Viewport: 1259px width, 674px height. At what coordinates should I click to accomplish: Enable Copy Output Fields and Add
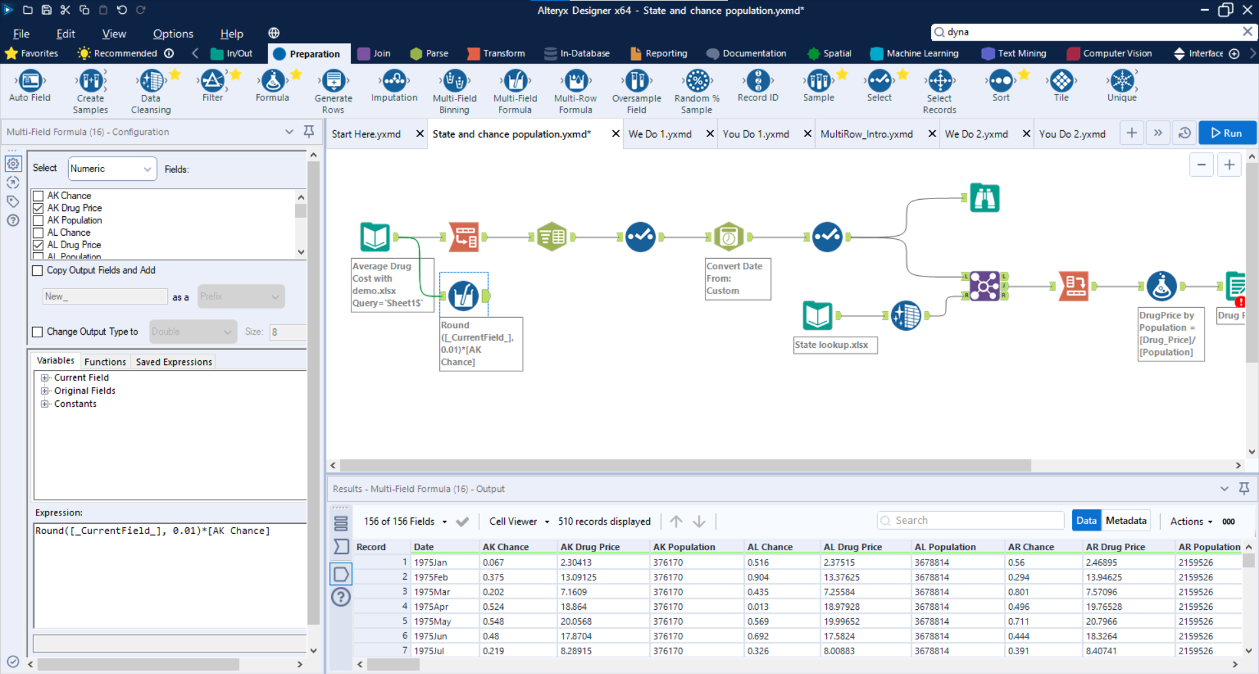[x=38, y=271]
